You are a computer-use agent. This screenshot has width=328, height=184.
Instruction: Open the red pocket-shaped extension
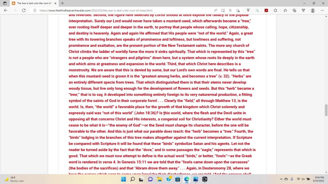248,10
